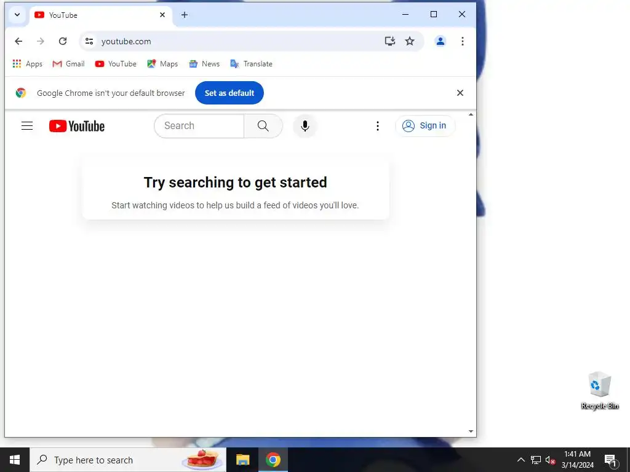Reload the current page

click(63, 41)
